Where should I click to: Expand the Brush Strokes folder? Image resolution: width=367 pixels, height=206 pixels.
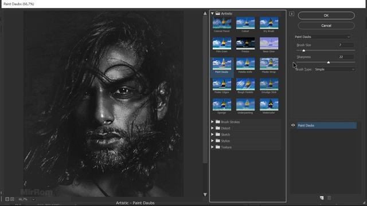(x=212, y=122)
